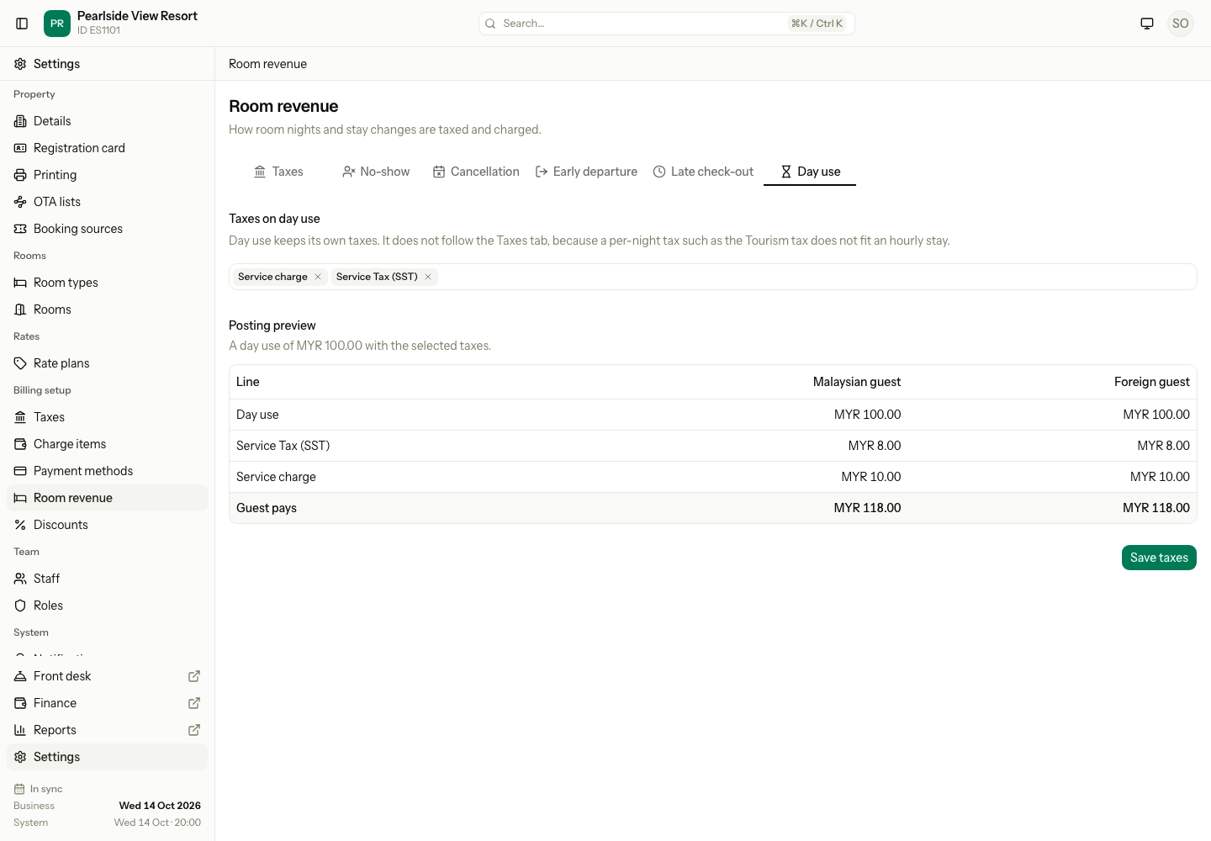Click the PR property logo badge
The image size is (1211, 841).
click(x=57, y=24)
